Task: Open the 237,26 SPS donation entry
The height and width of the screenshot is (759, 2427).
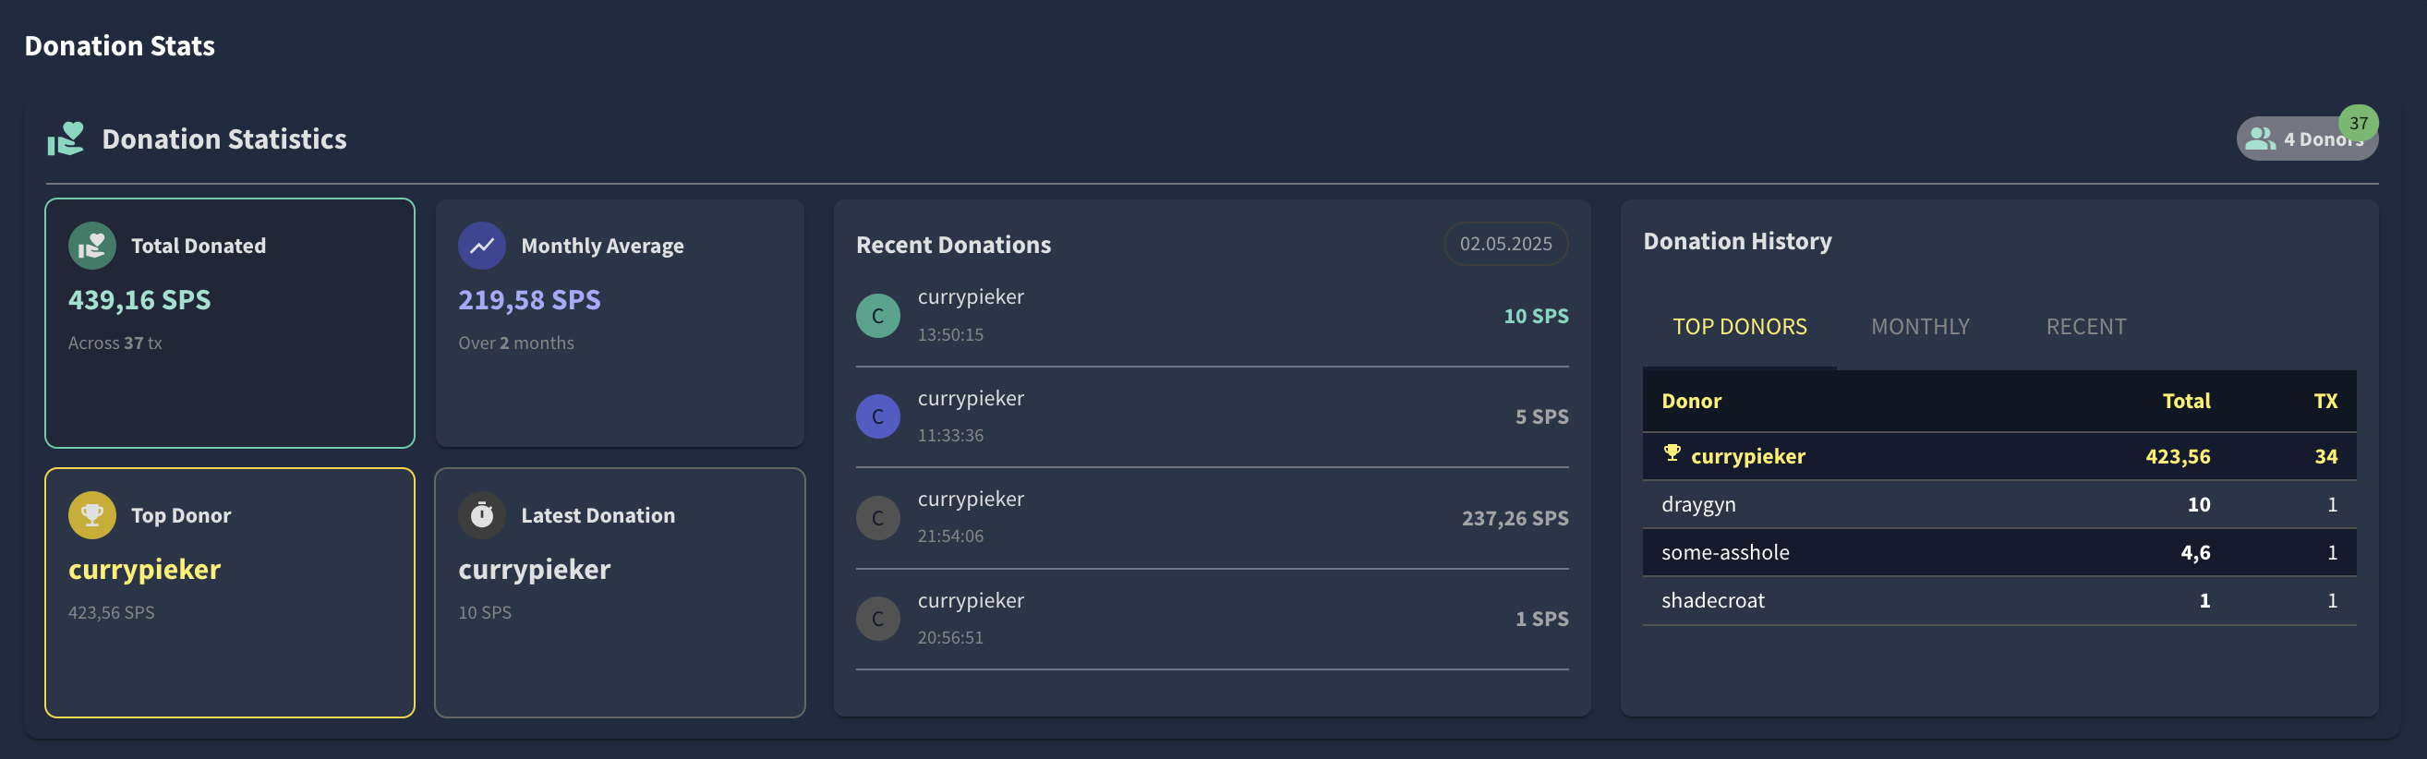Action: click(1212, 518)
